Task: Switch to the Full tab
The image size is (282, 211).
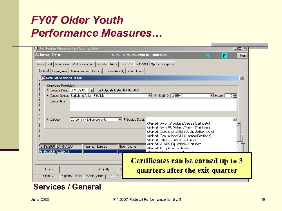Action: (x=50, y=64)
